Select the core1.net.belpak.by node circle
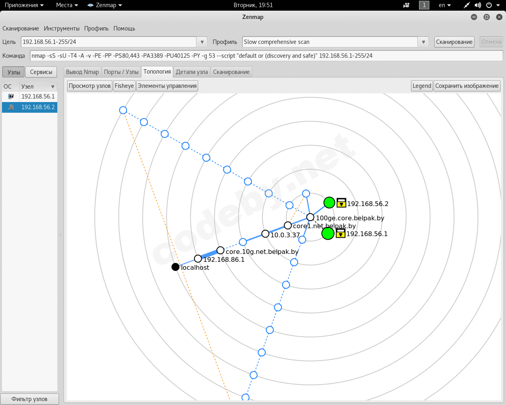The height and width of the screenshot is (405, 506). [x=288, y=225]
